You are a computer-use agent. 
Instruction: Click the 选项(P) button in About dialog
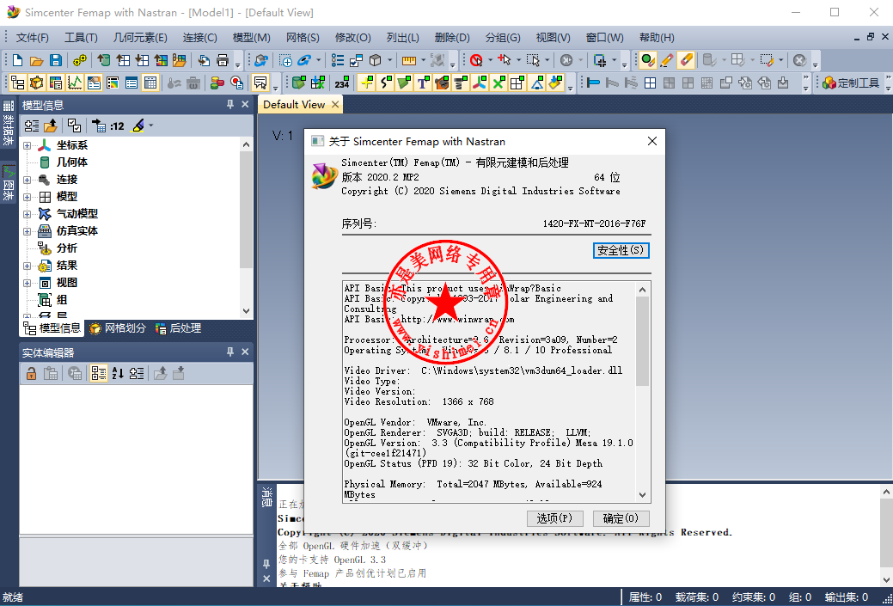555,518
